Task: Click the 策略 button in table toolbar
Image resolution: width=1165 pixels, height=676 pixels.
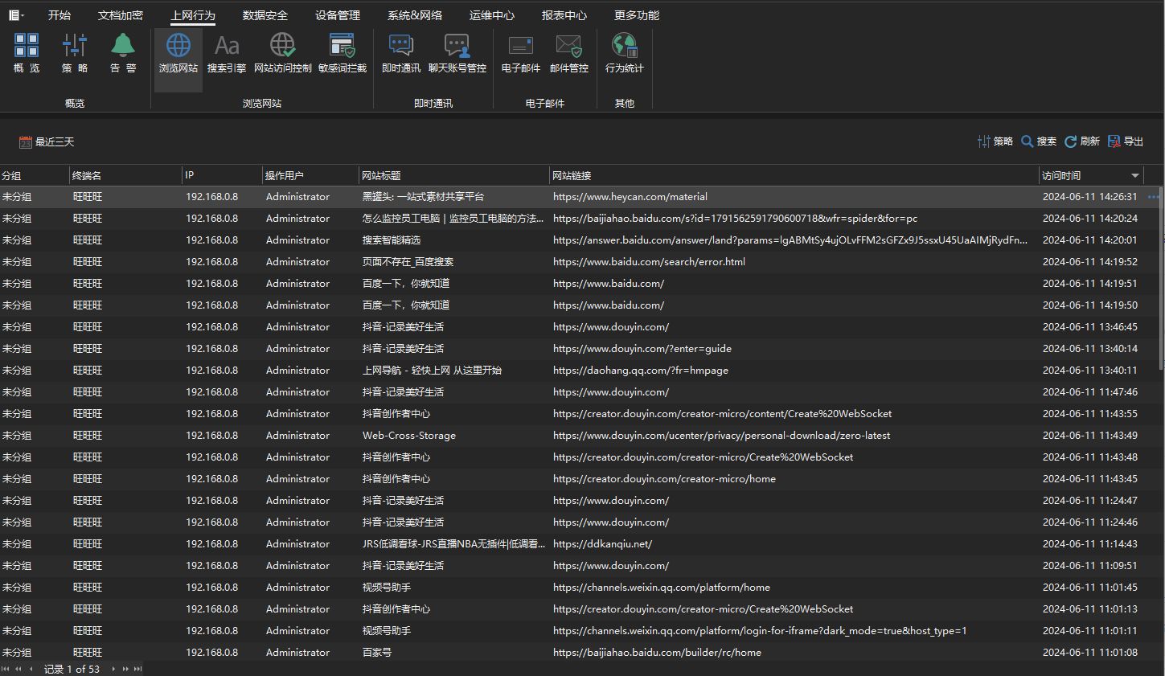Action: [x=995, y=141]
